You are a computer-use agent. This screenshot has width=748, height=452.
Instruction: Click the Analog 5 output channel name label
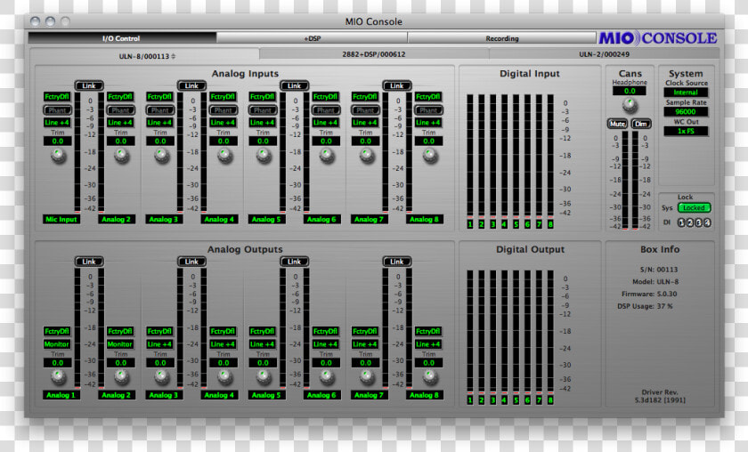tap(266, 395)
